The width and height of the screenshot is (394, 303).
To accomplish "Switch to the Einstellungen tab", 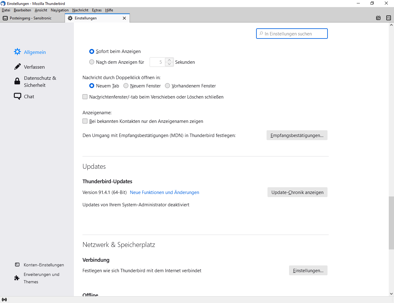I will point(97,18).
